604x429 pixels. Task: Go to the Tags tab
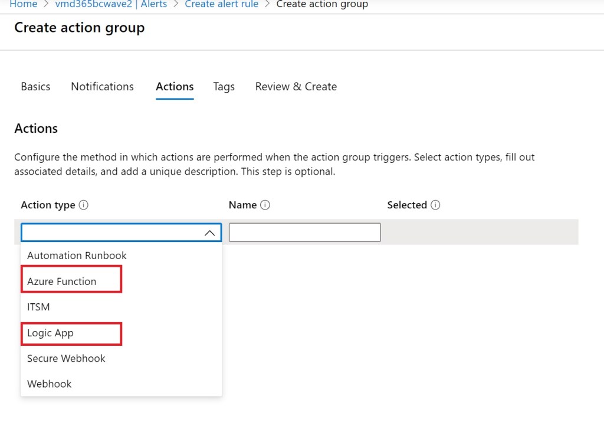pos(224,87)
